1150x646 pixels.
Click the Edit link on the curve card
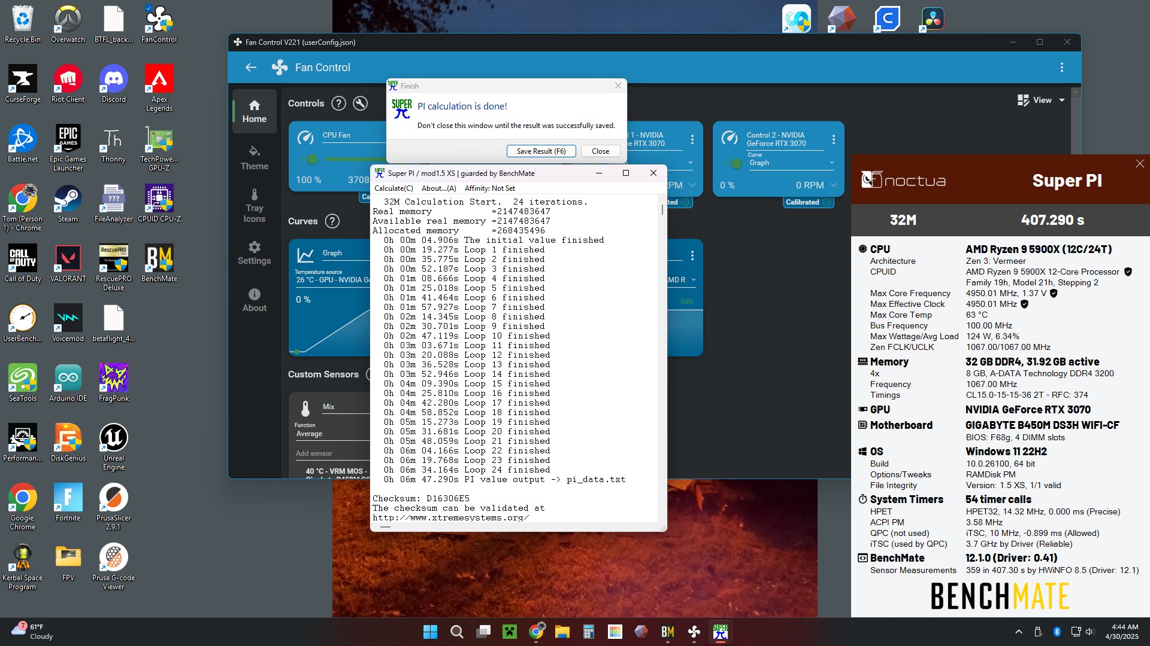pyautogui.click(x=686, y=301)
